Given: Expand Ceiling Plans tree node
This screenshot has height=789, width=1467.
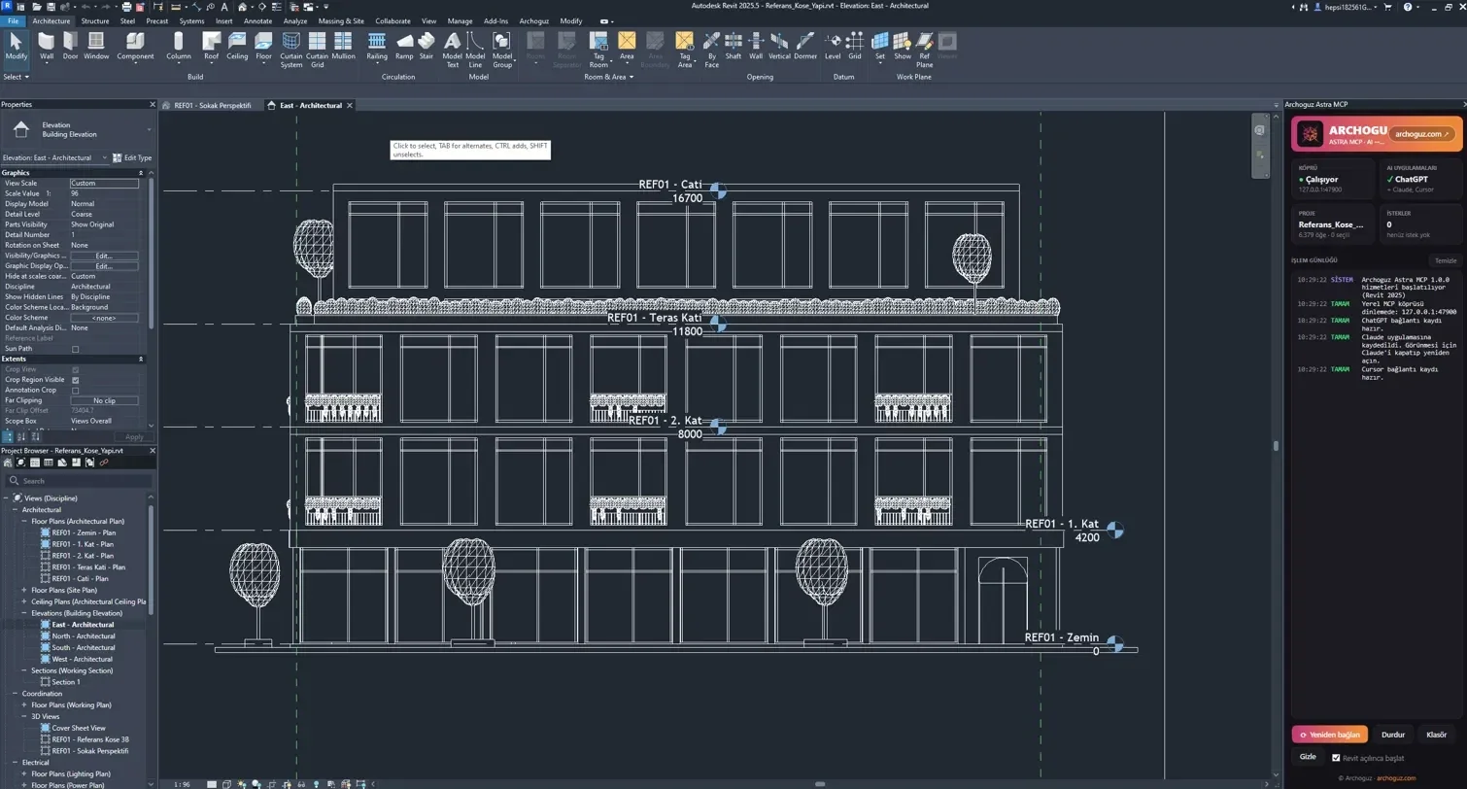Looking at the screenshot, I should click(x=24, y=601).
